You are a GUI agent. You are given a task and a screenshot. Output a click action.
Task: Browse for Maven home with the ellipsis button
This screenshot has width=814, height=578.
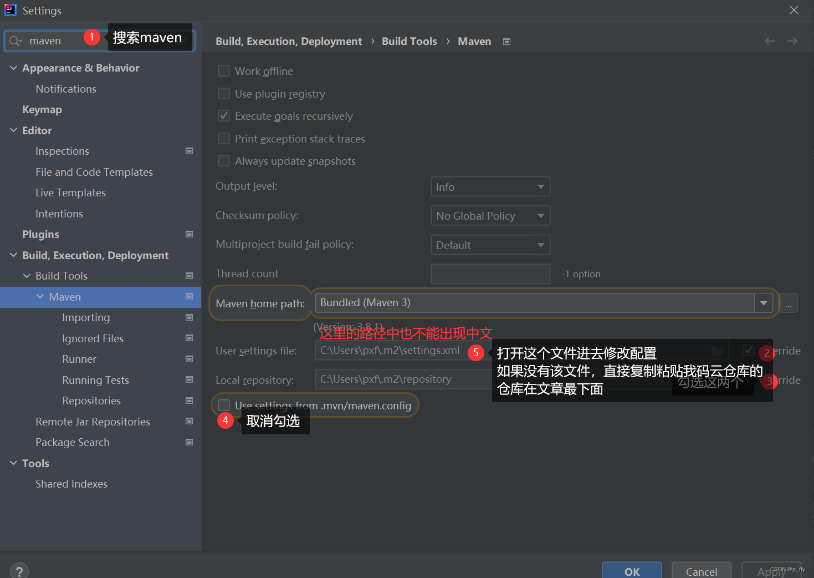pos(789,303)
